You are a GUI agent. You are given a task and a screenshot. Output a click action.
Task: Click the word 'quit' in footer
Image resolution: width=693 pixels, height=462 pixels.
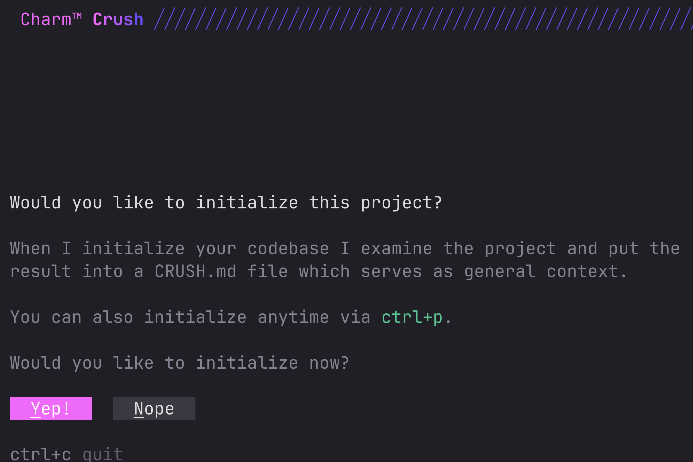(103, 454)
